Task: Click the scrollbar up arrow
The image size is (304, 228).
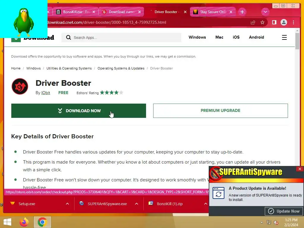Action: pyautogui.click(x=297, y=31)
